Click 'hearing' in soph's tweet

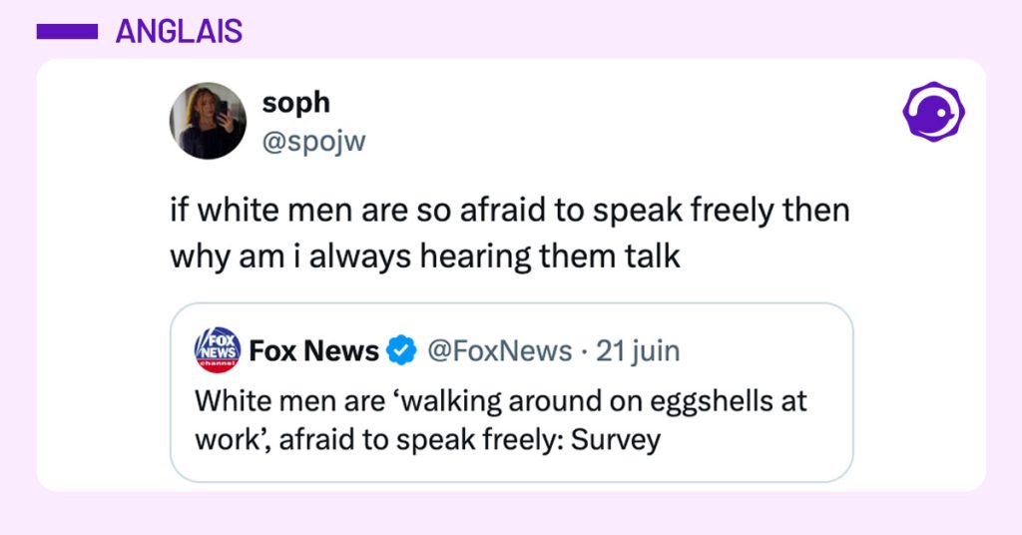click(x=475, y=256)
